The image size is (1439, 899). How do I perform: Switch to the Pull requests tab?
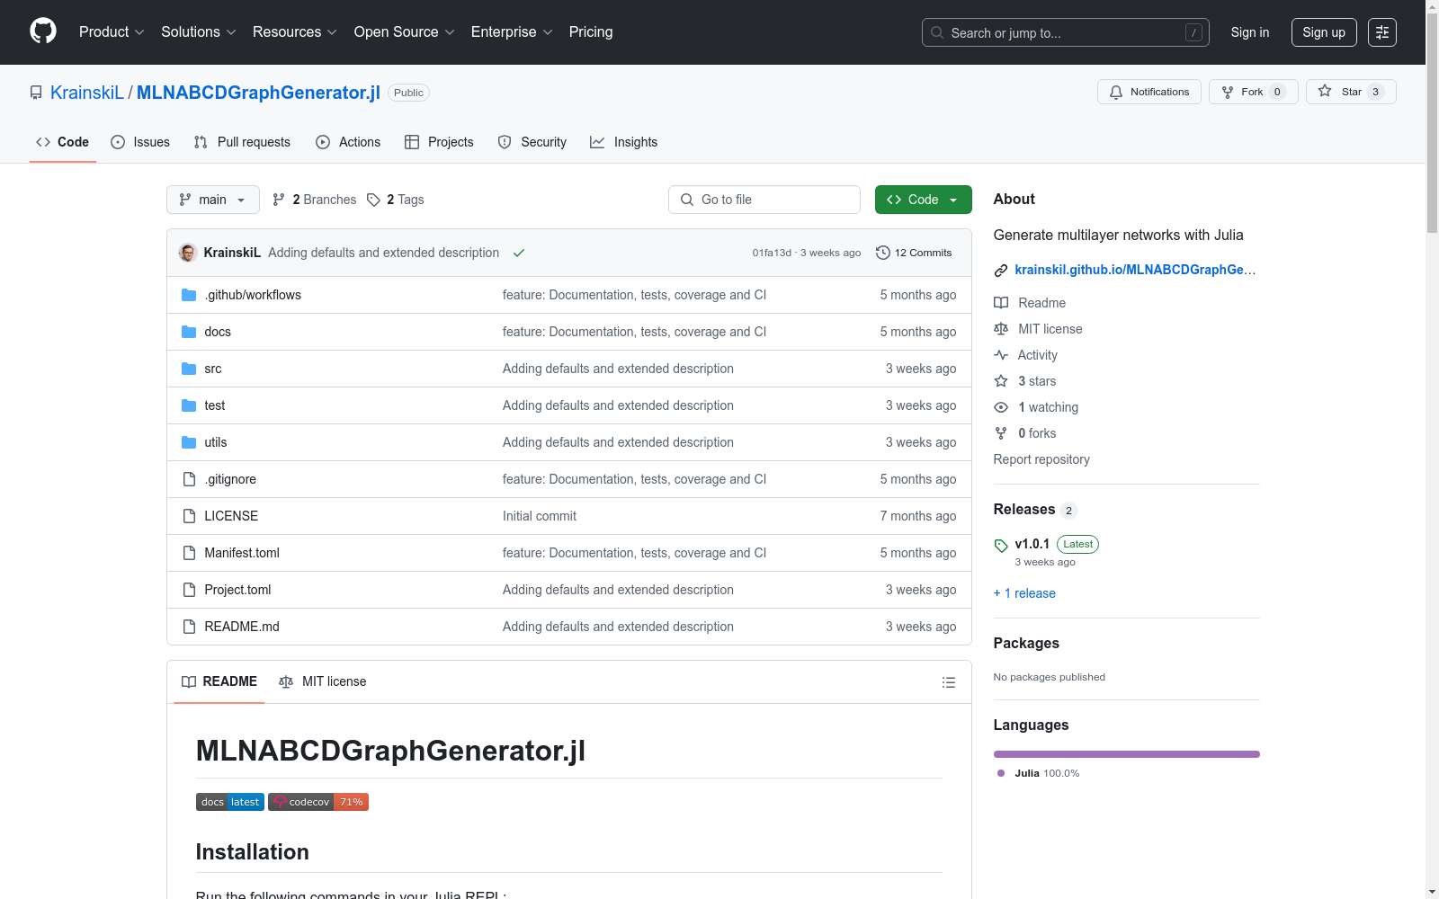pos(242,142)
